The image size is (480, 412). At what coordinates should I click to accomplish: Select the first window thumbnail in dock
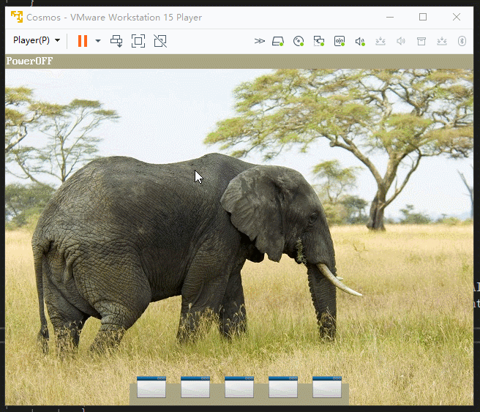[x=151, y=387]
